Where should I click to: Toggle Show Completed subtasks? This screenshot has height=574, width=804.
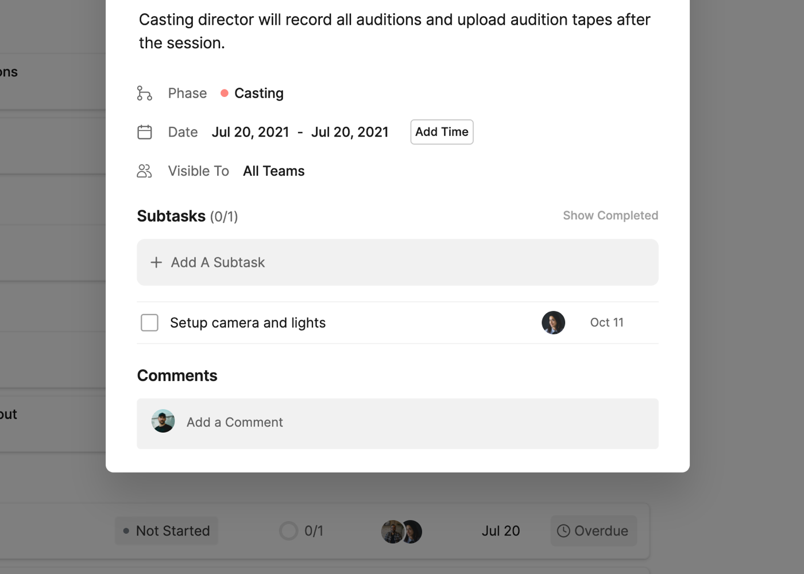(610, 216)
